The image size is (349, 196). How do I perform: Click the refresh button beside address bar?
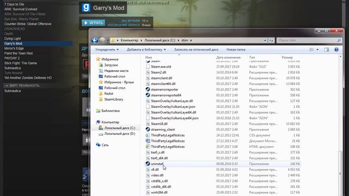point(271,40)
